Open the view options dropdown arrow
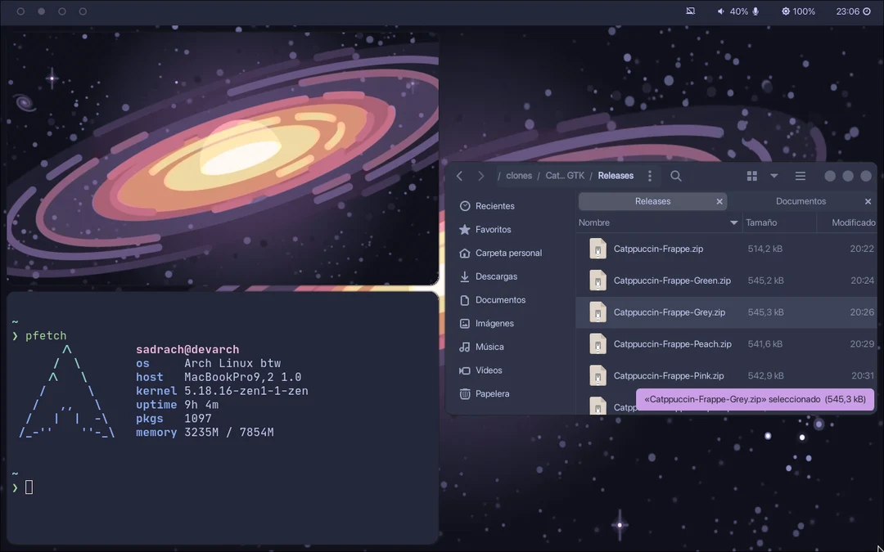Image resolution: width=884 pixels, height=552 pixels. tap(773, 175)
